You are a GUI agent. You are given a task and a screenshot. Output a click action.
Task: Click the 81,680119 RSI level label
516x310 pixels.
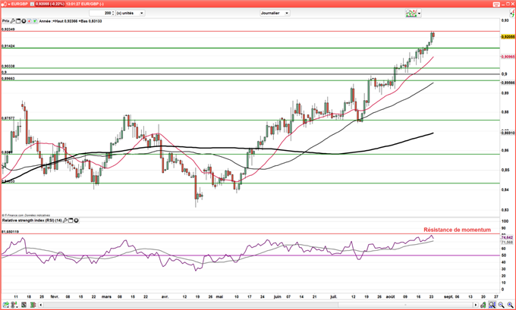click(10, 232)
